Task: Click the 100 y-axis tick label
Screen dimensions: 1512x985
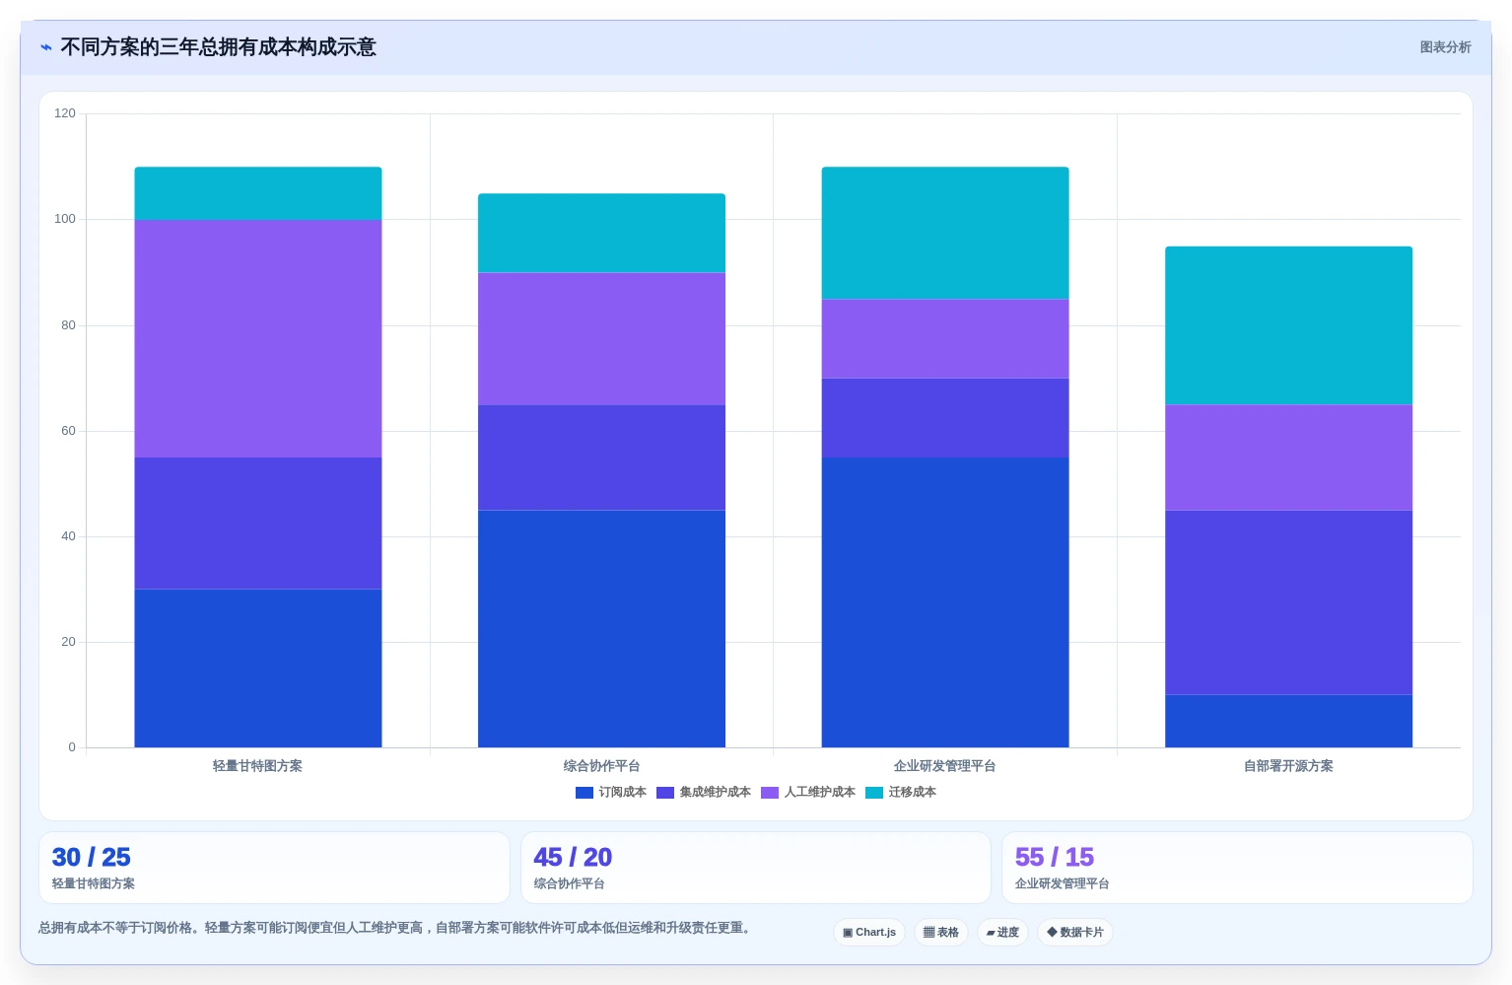Action: [x=65, y=219]
